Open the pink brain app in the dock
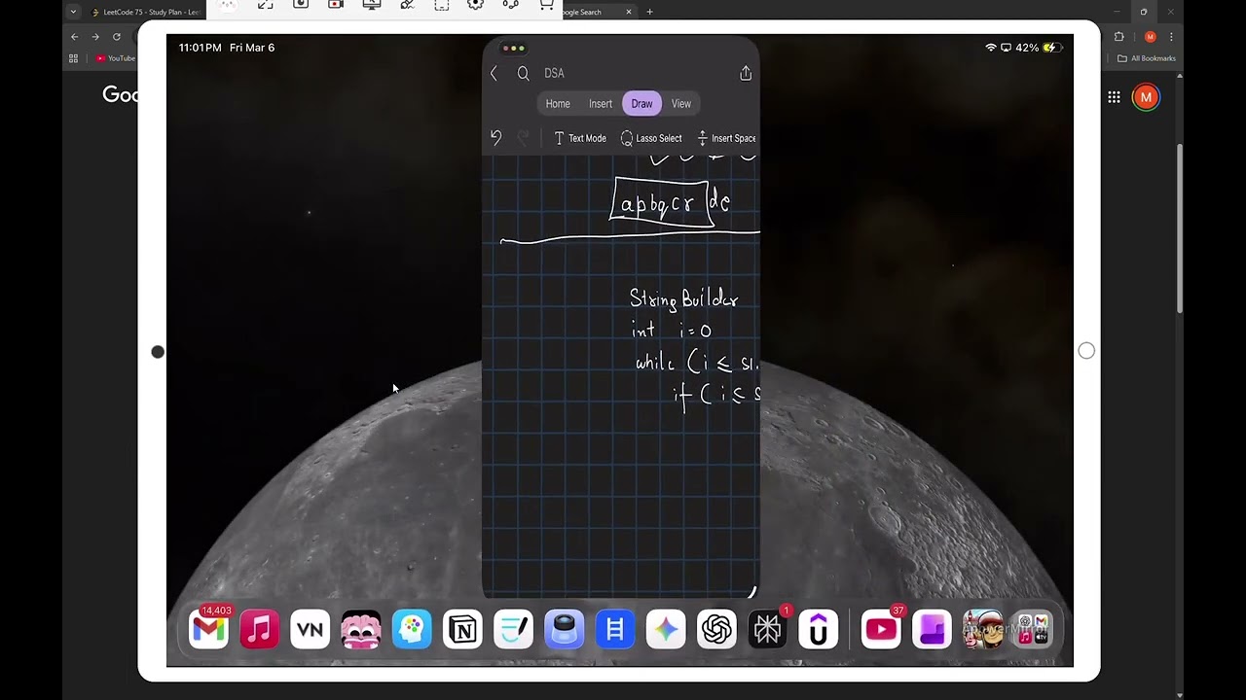 (361, 629)
